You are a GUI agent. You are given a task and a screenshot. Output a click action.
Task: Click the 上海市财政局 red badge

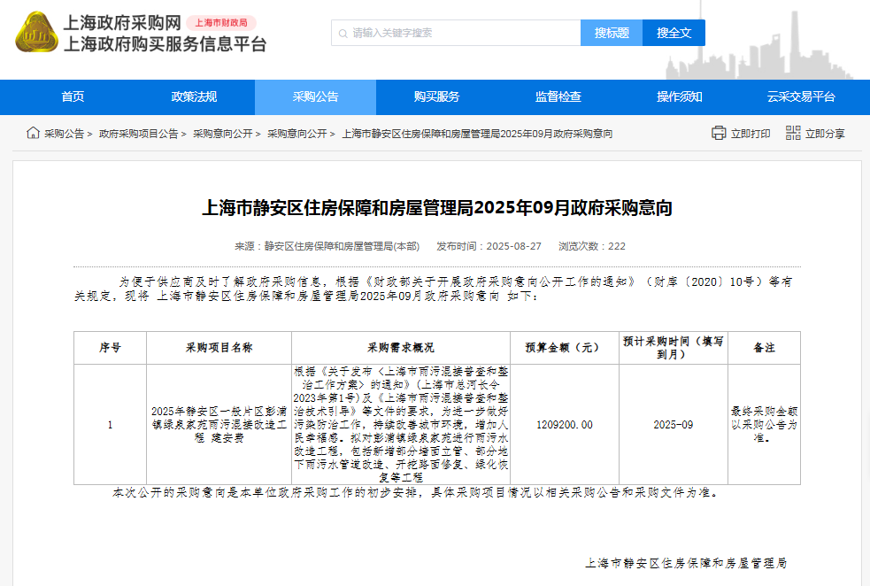coord(220,23)
